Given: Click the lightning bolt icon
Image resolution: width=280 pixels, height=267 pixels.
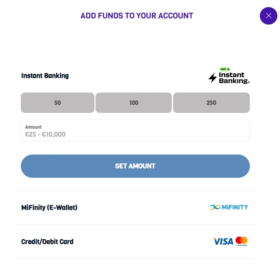Looking at the screenshot, I should click(x=212, y=78).
